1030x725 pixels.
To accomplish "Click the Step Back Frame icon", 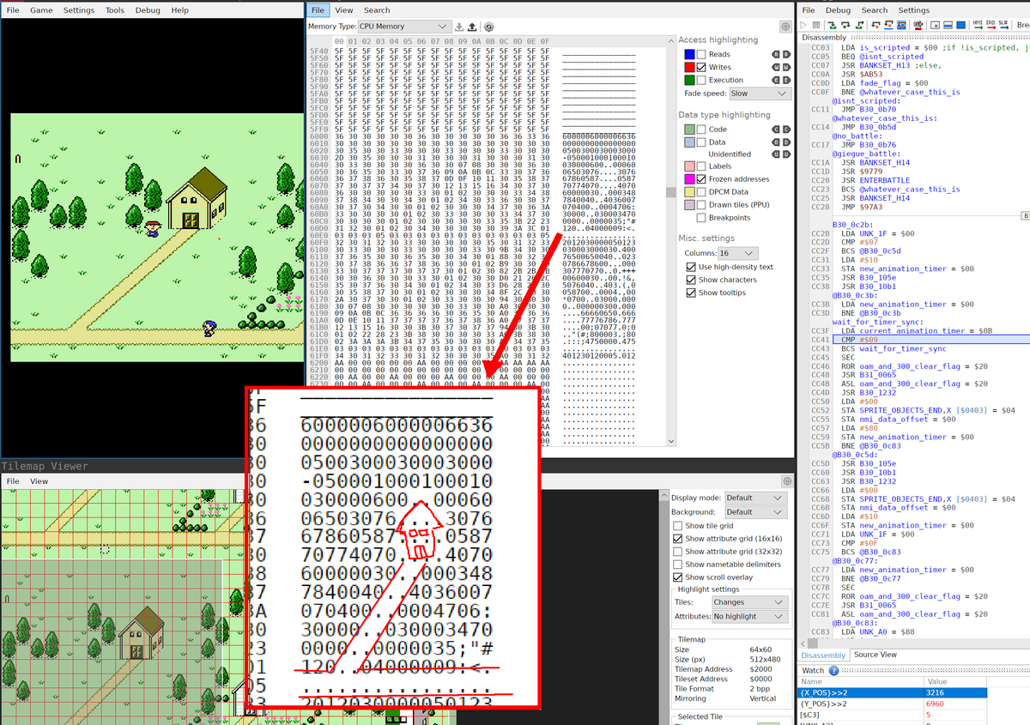I will point(901,25).
